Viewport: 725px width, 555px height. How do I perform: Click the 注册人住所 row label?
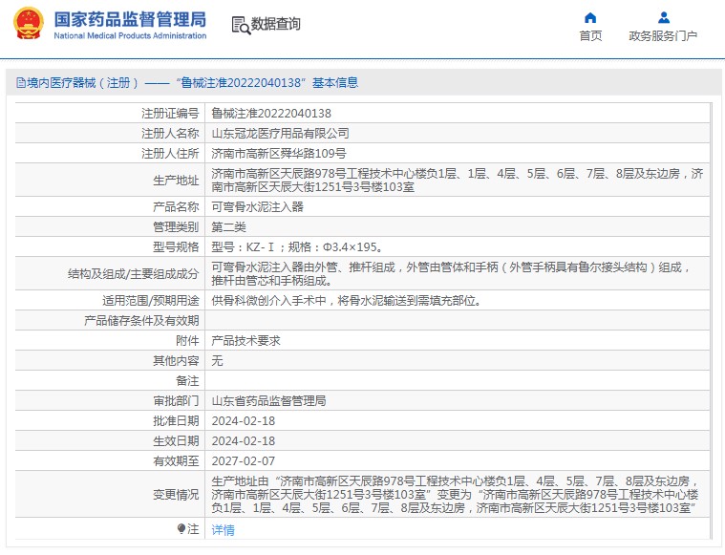click(170, 153)
